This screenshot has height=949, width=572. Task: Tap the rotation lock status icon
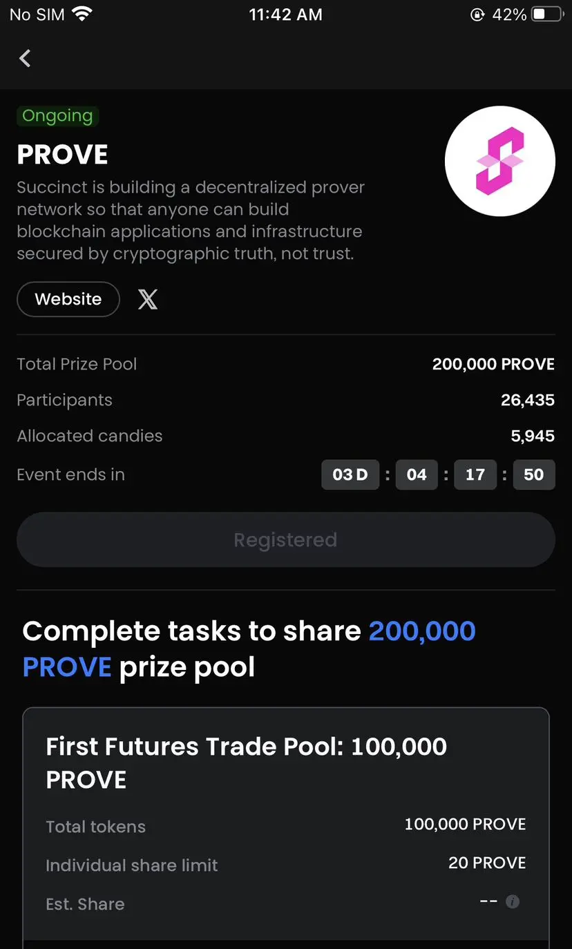477,15
